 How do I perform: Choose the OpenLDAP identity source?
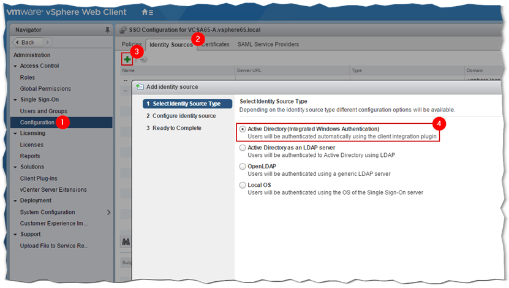(x=243, y=167)
